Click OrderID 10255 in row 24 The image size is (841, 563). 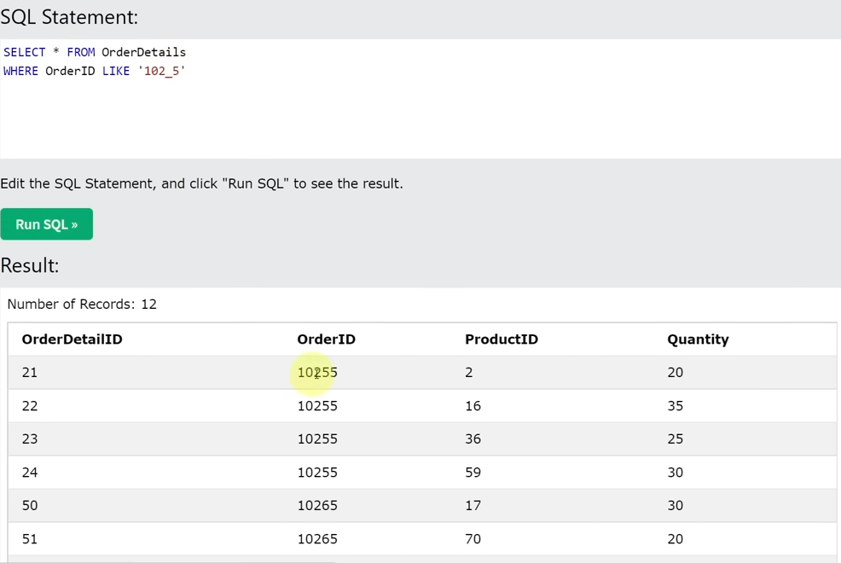pos(317,473)
